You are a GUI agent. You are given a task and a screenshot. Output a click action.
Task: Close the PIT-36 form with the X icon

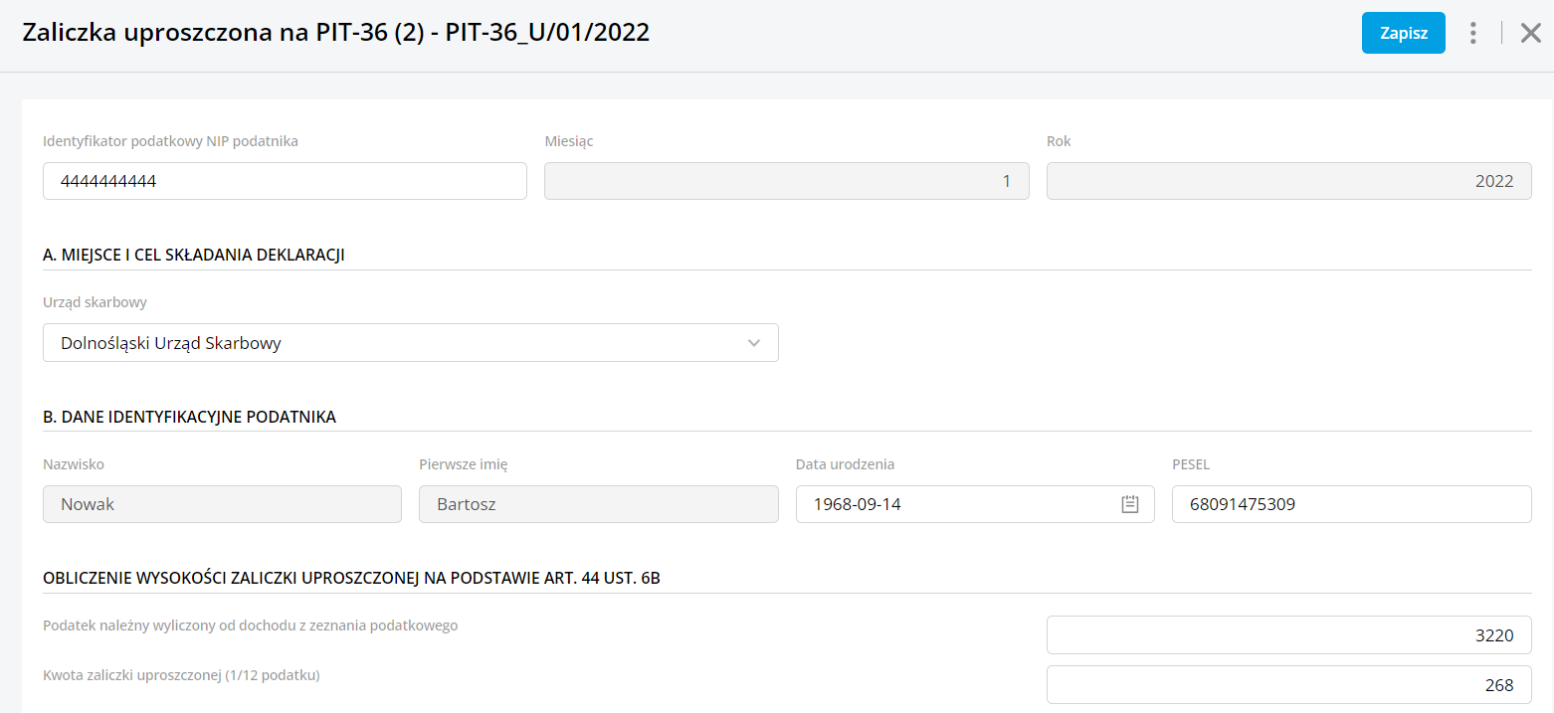(x=1531, y=33)
